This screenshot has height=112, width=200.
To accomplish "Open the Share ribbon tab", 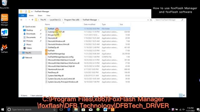I will pyautogui.click(x=40, y=16).
